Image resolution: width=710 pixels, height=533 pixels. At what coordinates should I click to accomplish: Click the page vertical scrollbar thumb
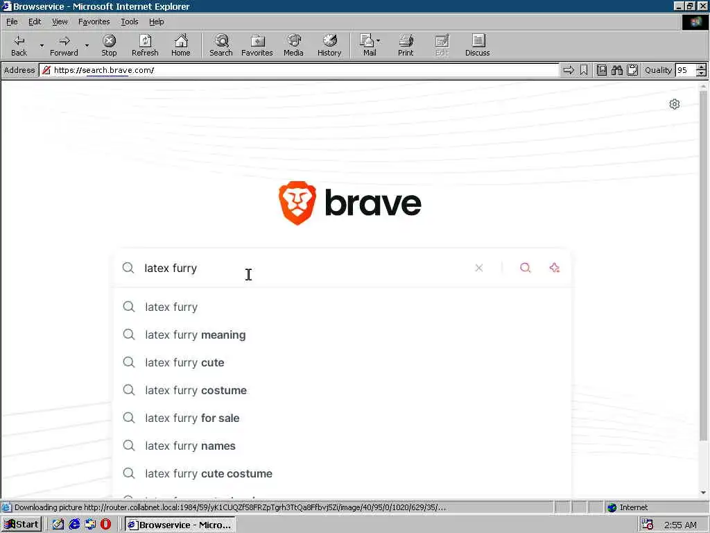(x=703, y=266)
